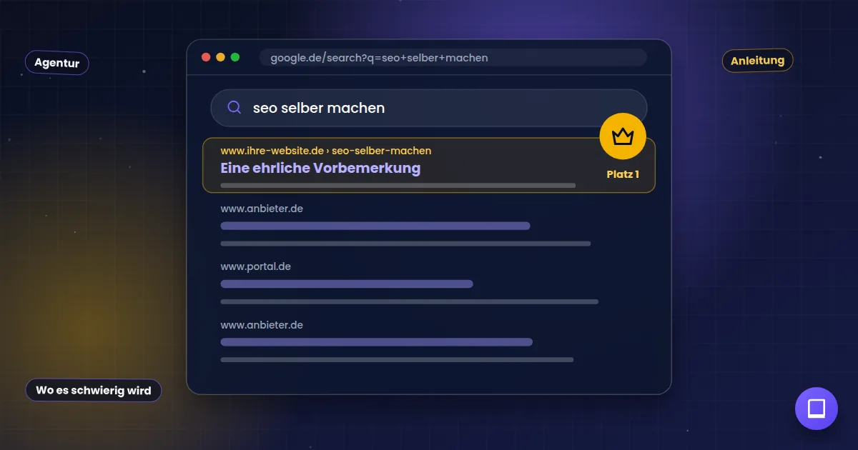
Task: Click the gold crown badge icon
Action: pos(623,136)
